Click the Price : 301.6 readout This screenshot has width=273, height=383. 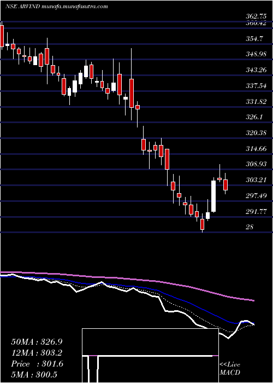37,364
